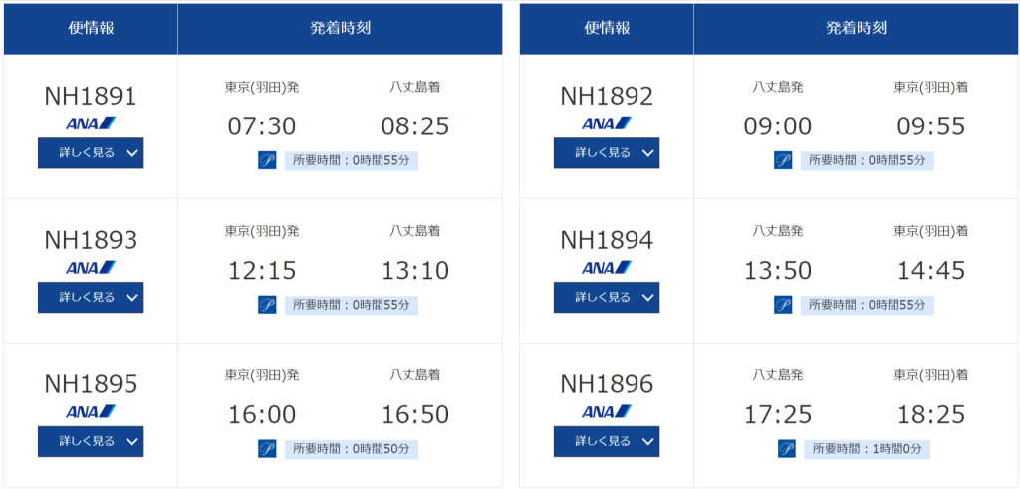
Task: Click the P icon in NH1895 row
Action: click(x=267, y=449)
